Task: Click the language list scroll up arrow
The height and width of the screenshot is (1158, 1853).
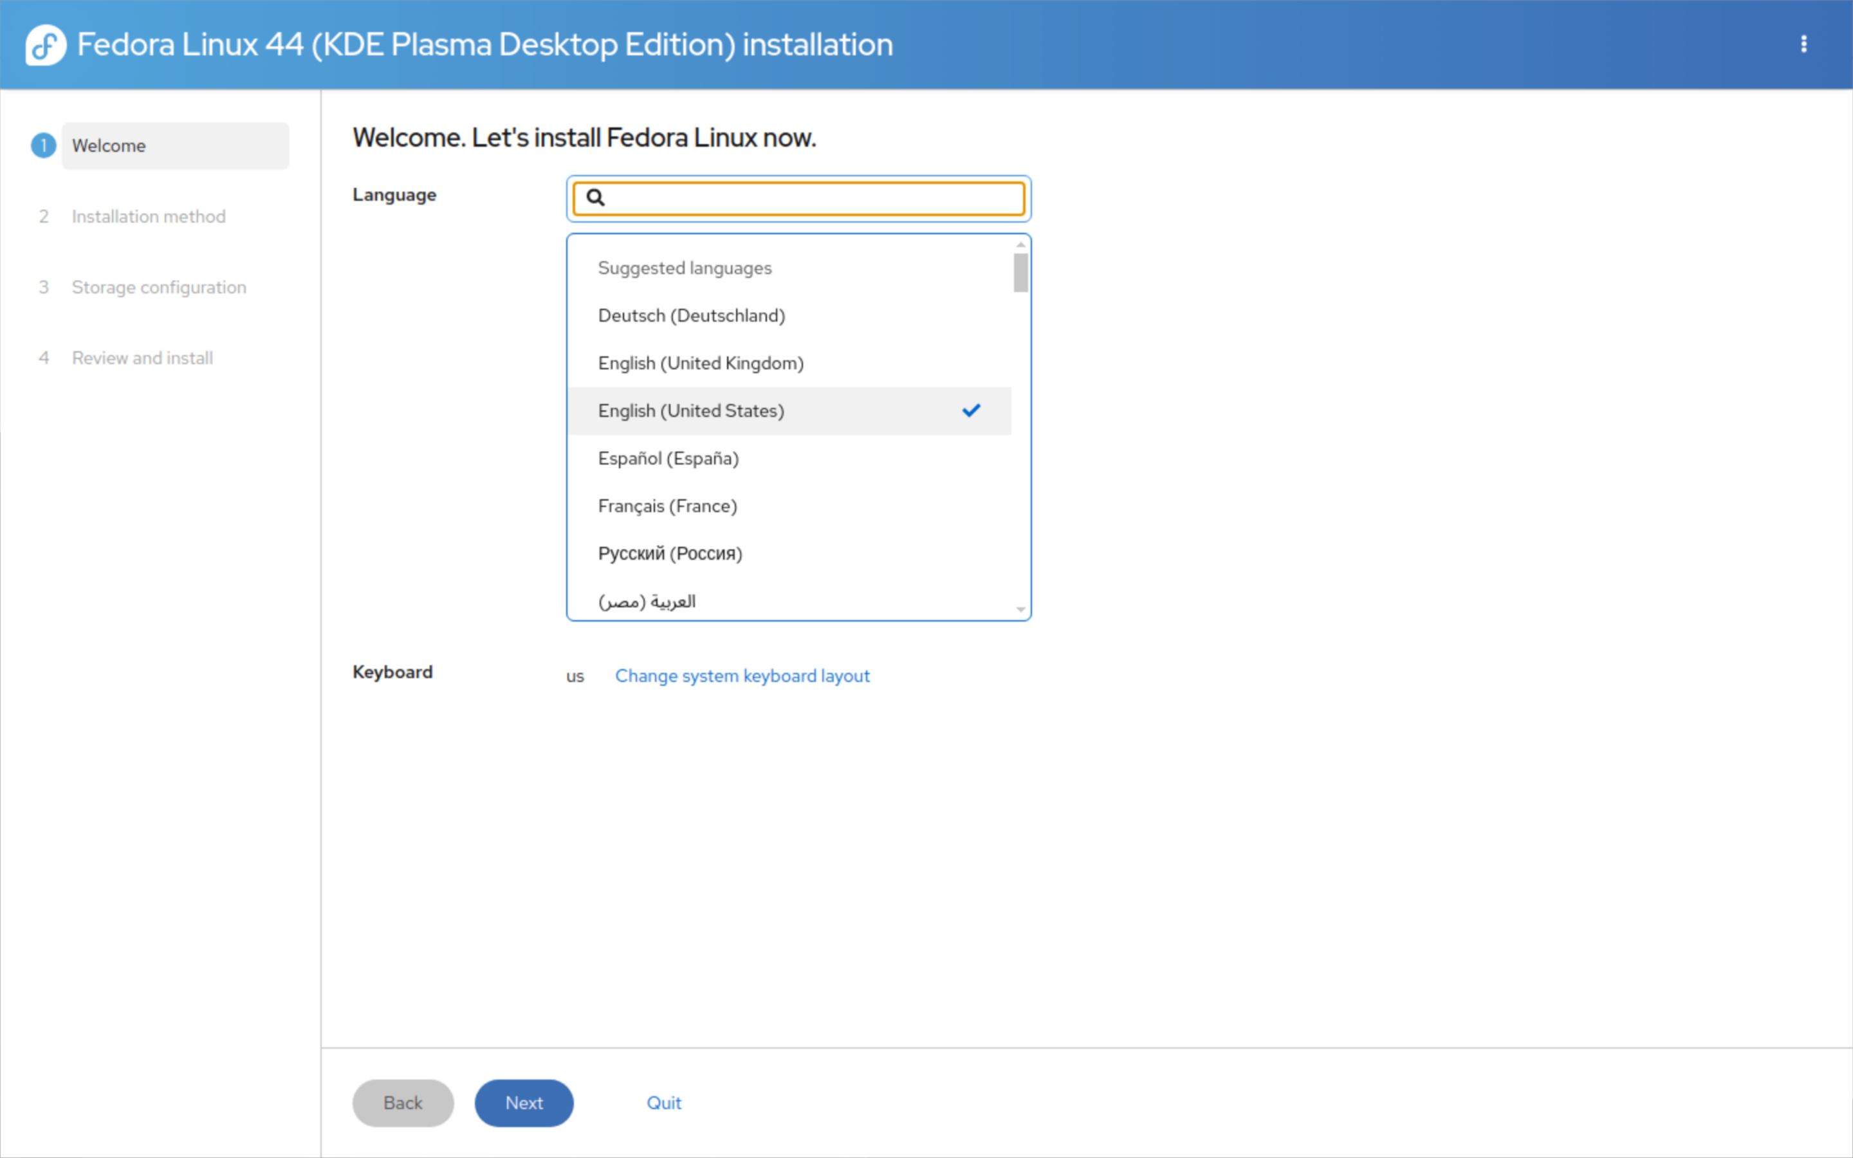Action: pos(1020,244)
